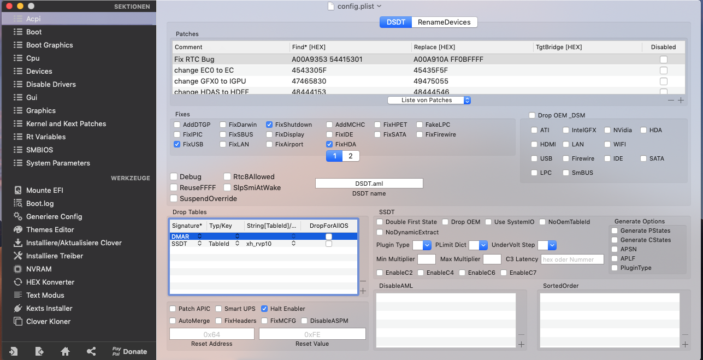Open the DMAR signature selector
This screenshot has height=360, width=703.
(199, 236)
